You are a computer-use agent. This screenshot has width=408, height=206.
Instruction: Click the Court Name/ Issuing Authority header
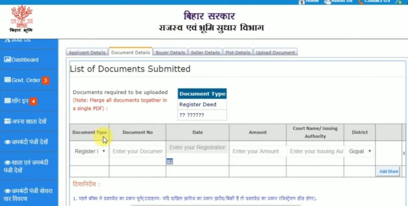pyautogui.click(x=315, y=132)
